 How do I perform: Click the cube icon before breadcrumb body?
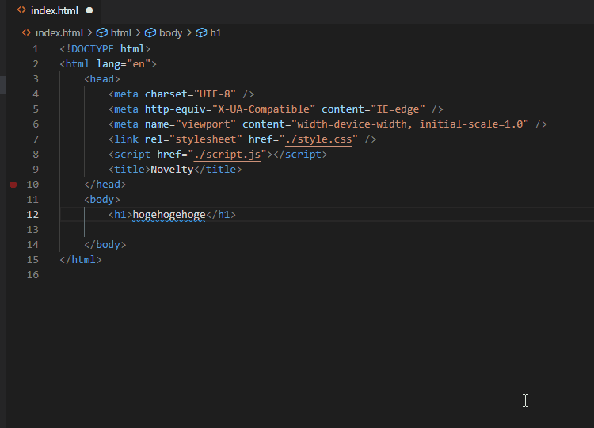[150, 32]
